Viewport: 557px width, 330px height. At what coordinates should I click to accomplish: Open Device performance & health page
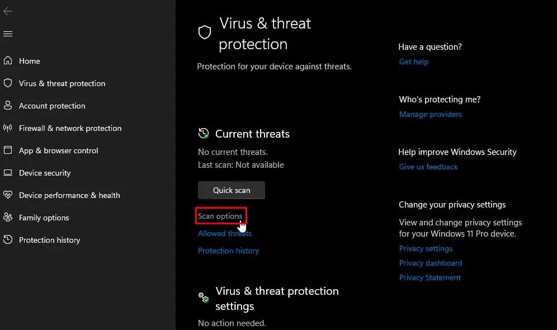pos(69,195)
